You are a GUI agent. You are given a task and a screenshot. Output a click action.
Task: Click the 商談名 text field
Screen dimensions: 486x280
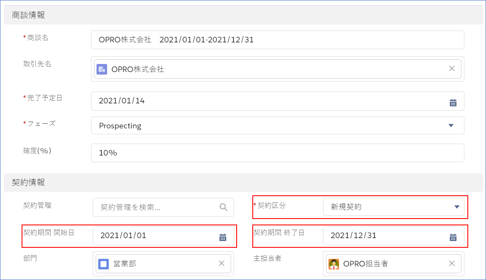click(277, 40)
